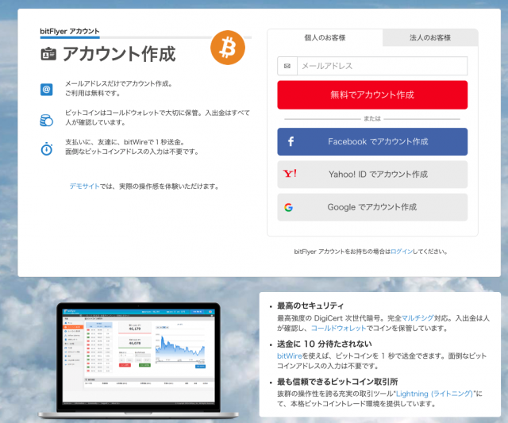Click the ID card icon beside アカウント作成
The width and height of the screenshot is (508, 423).
click(48, 54)
